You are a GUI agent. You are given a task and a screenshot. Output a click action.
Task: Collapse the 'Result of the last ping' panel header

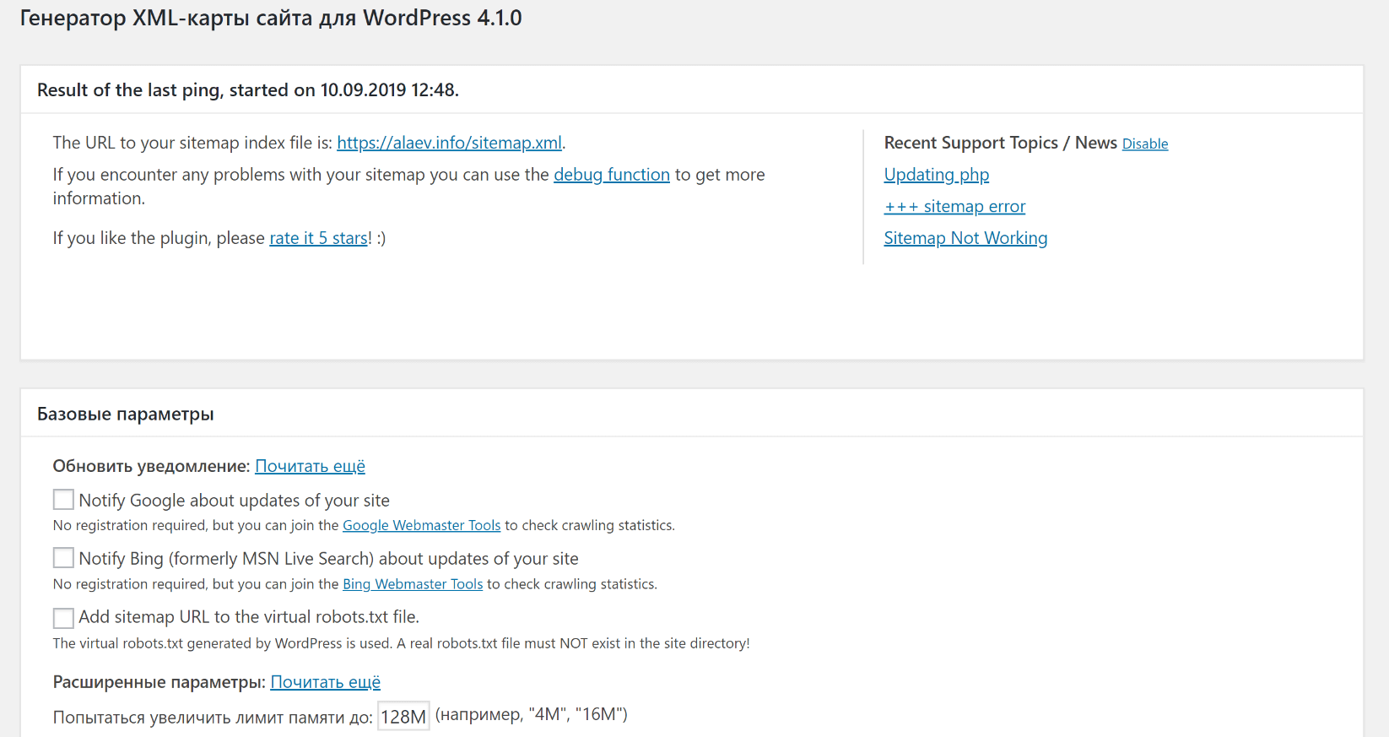pos(247,90)
